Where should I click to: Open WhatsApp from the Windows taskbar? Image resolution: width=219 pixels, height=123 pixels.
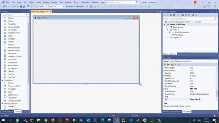pyautogui.click(x=17, y=120)
